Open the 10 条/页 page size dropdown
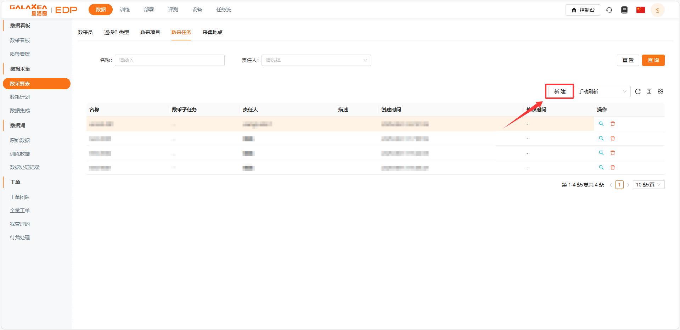This screenshot has width=680, height=330. click(x=648, y=185)
